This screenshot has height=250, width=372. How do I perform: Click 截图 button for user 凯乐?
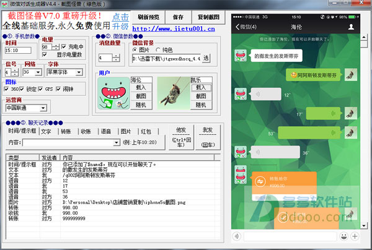201,96
